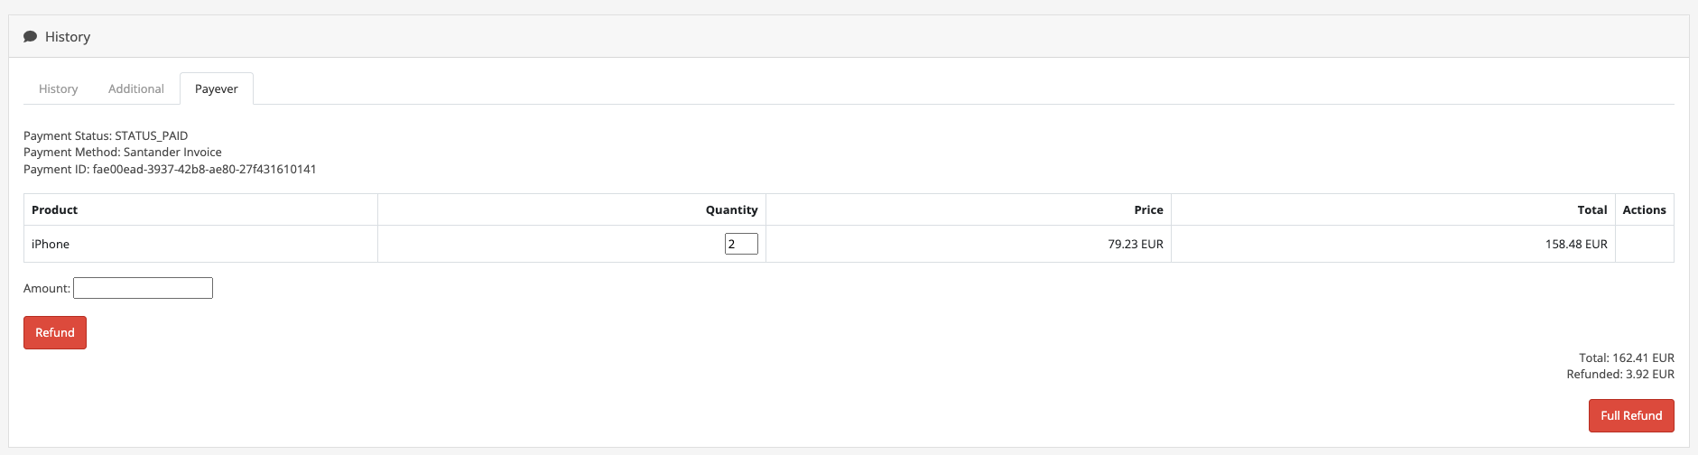Viewport: 1698px width, 455px height.
Task: Select the iPhone product cell
Action: [x=200, y=244]
